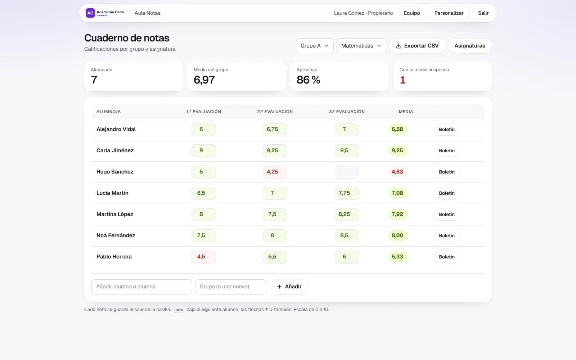
Task: Edit Carla Jiménez's 3.ª evaluación grade 9,5
Action: pyautogui.click(x=347, y=151)
